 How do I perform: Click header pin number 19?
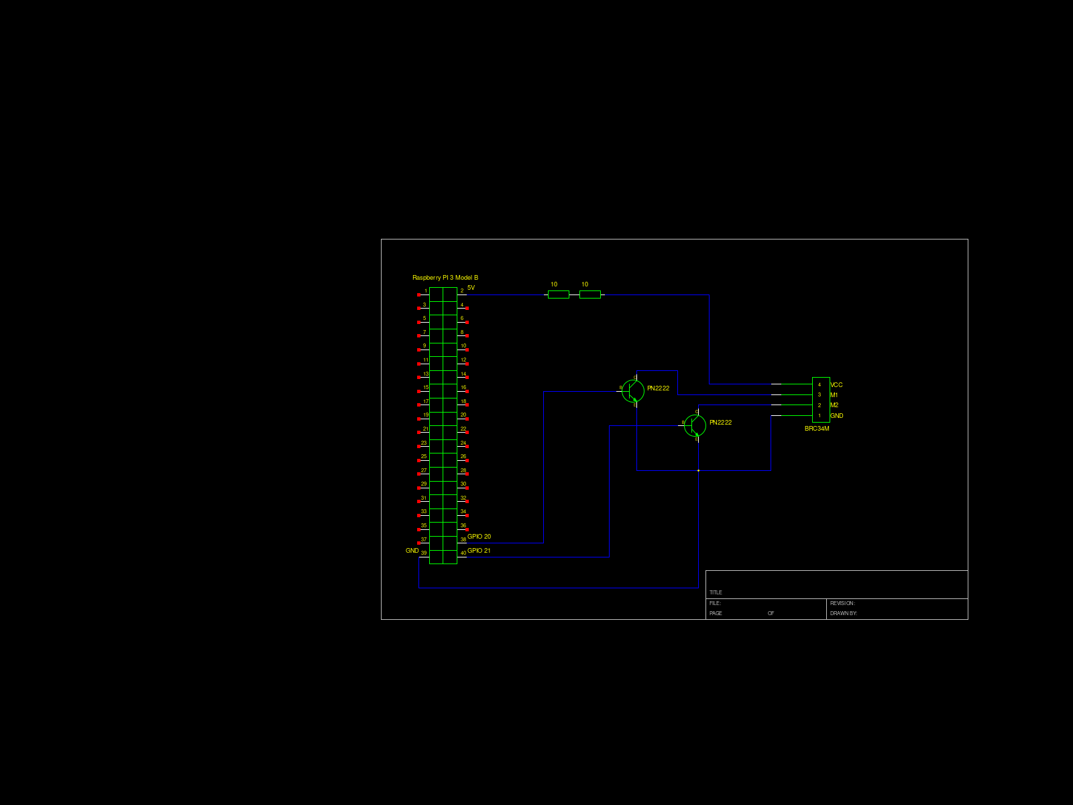pyautogui.click(x=425, y=415)
